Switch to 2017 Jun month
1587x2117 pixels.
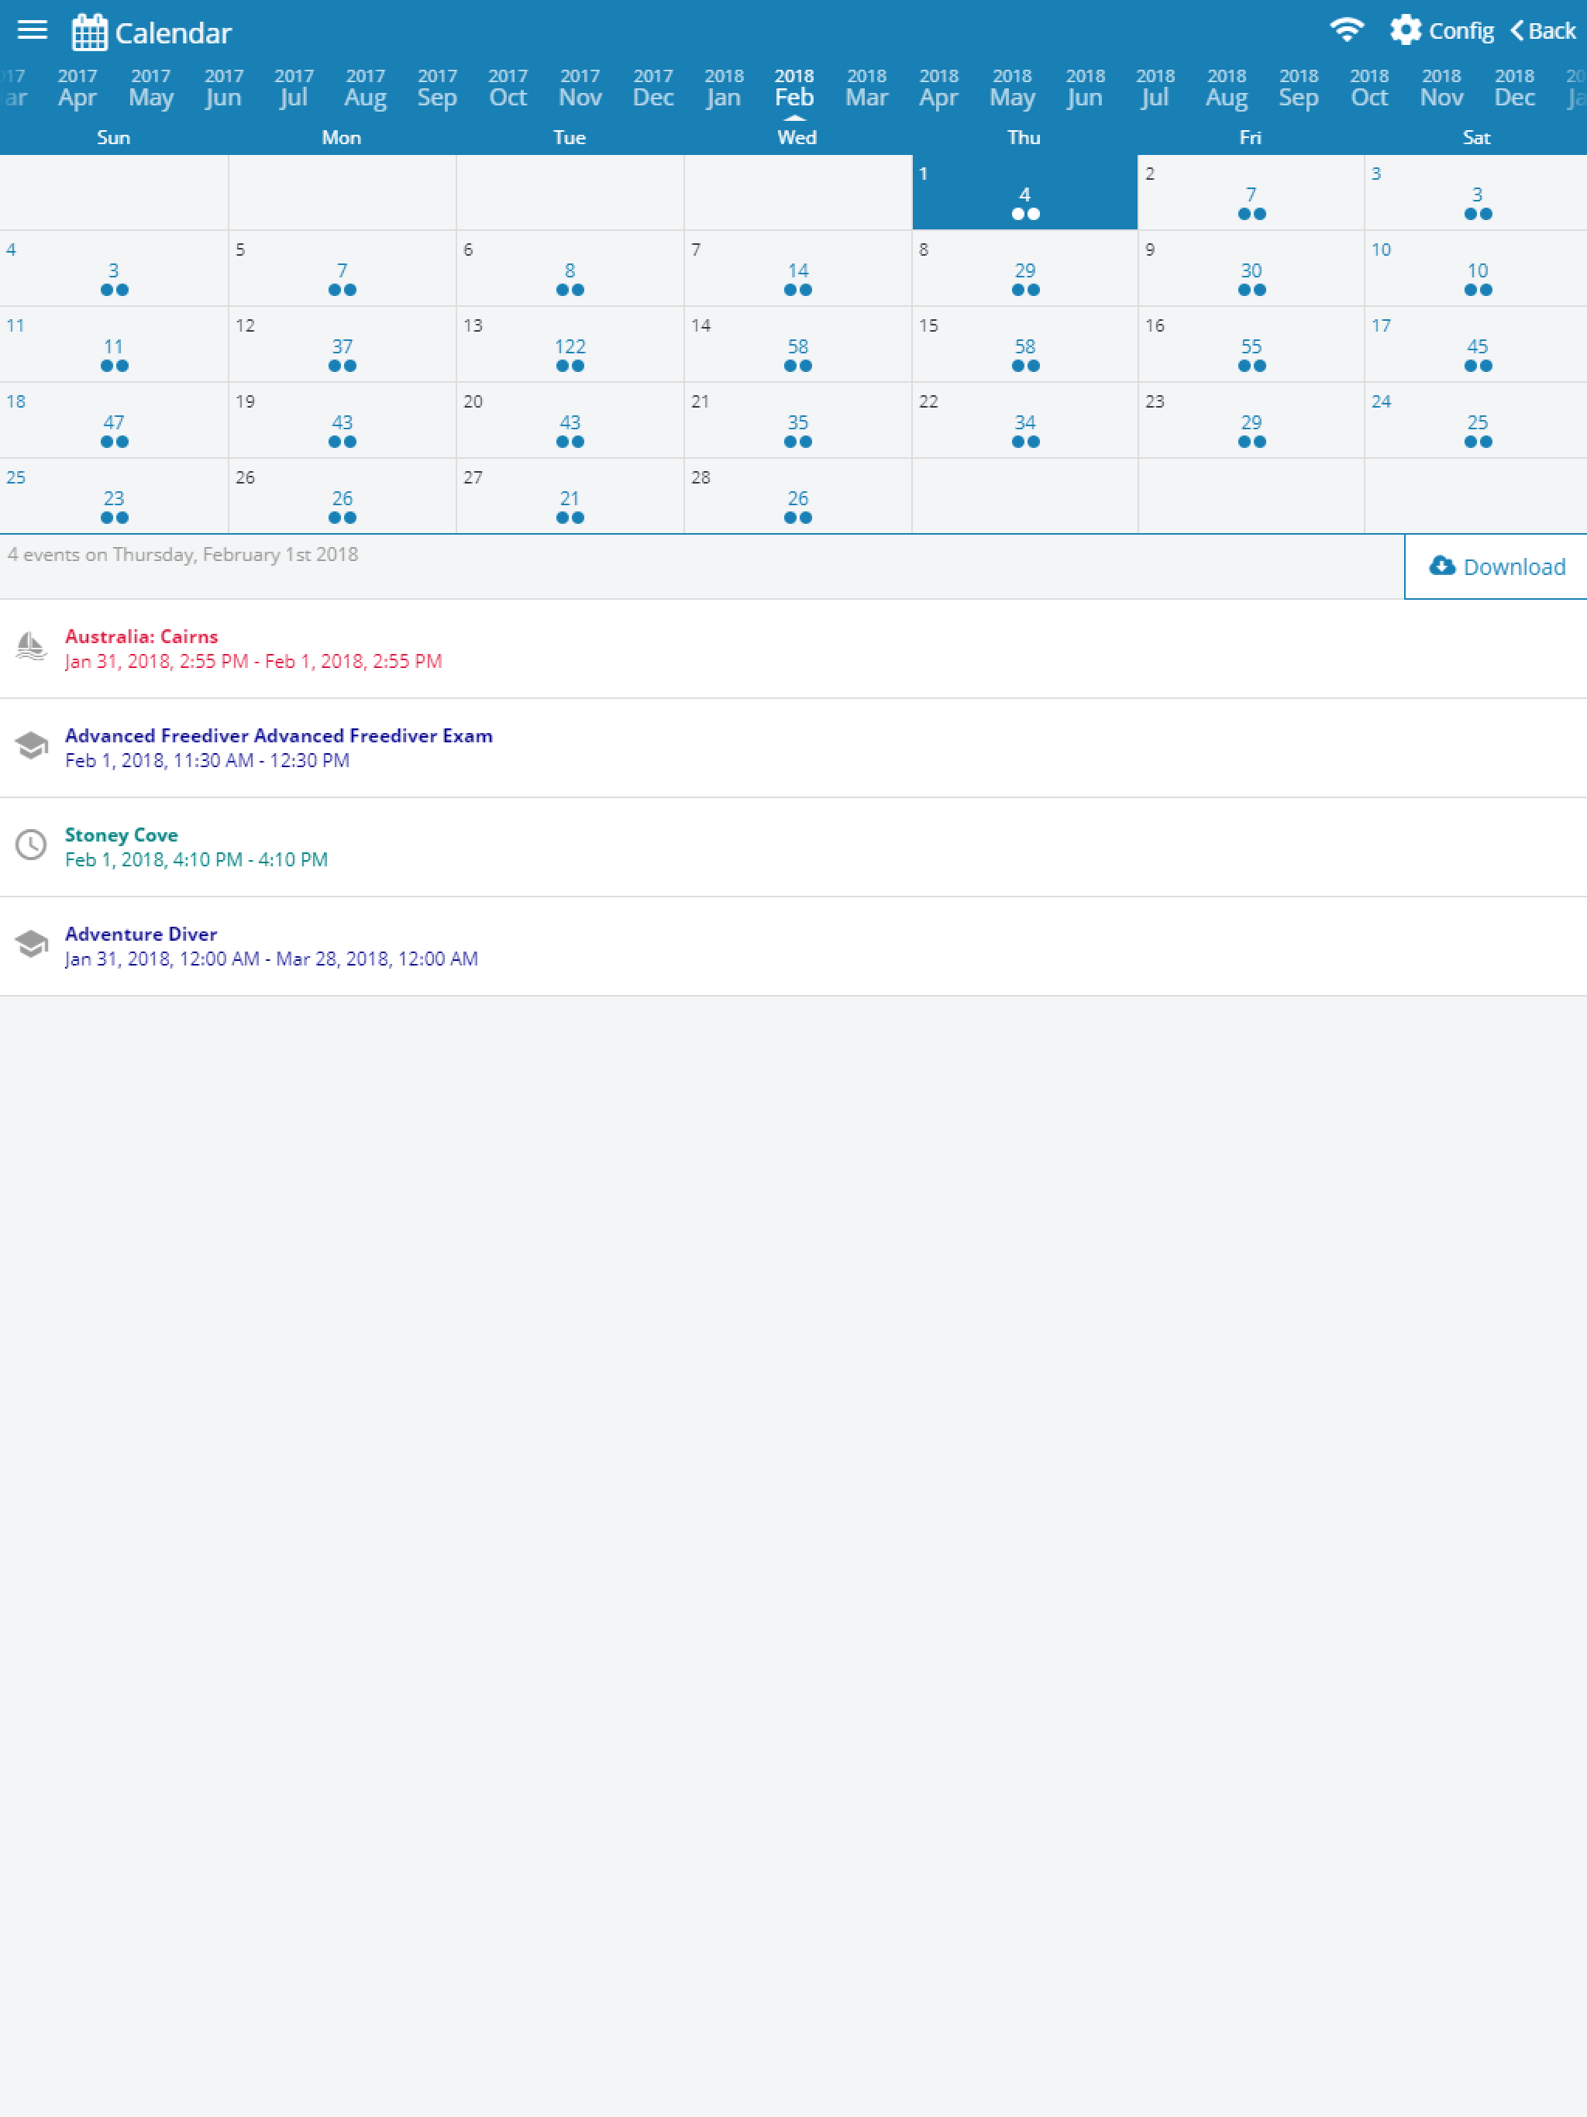pos(224,88)
